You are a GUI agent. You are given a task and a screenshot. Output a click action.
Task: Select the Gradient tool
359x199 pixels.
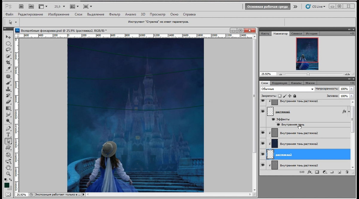point(8,108)
